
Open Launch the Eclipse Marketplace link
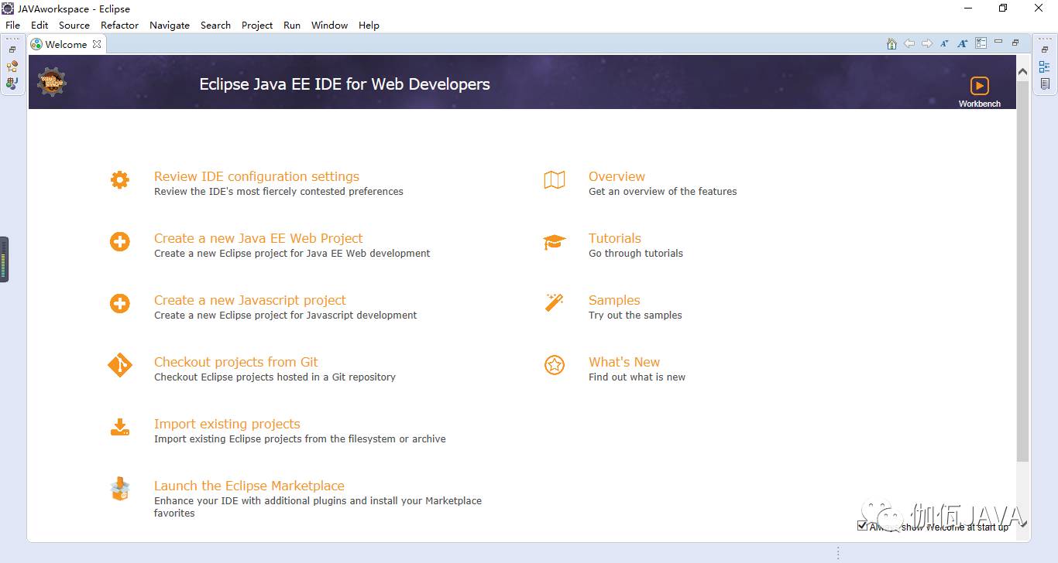click(x=249, y=486)
